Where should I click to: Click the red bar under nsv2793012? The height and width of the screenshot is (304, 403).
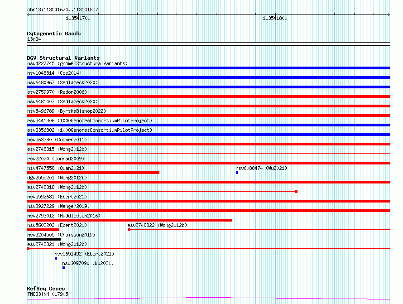click(x=130, y=220)
